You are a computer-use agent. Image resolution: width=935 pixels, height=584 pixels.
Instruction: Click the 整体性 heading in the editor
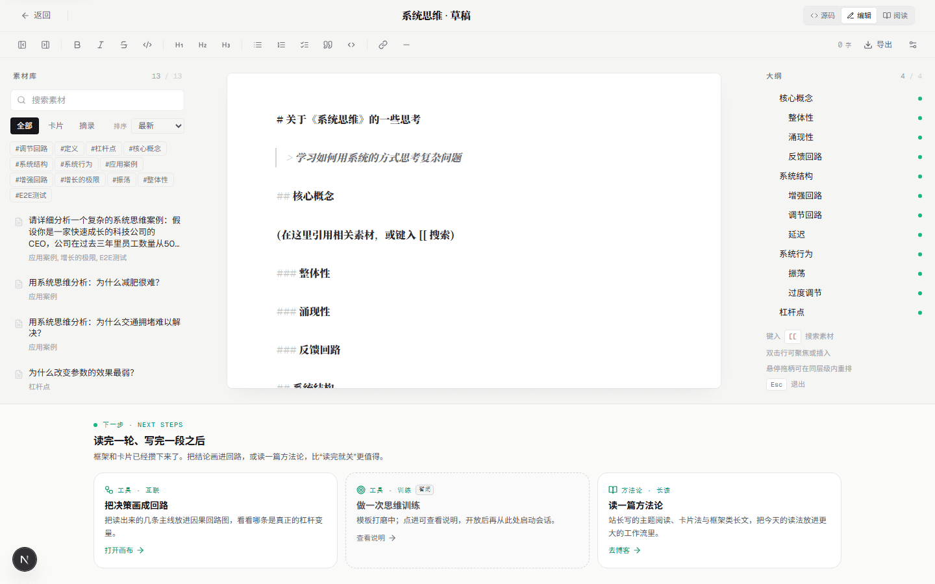click(314, 273)
